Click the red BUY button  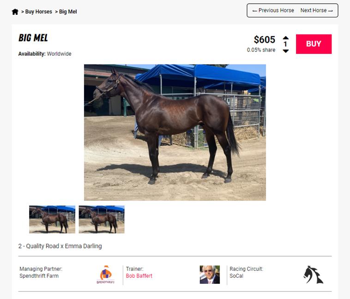click(314, 44)
